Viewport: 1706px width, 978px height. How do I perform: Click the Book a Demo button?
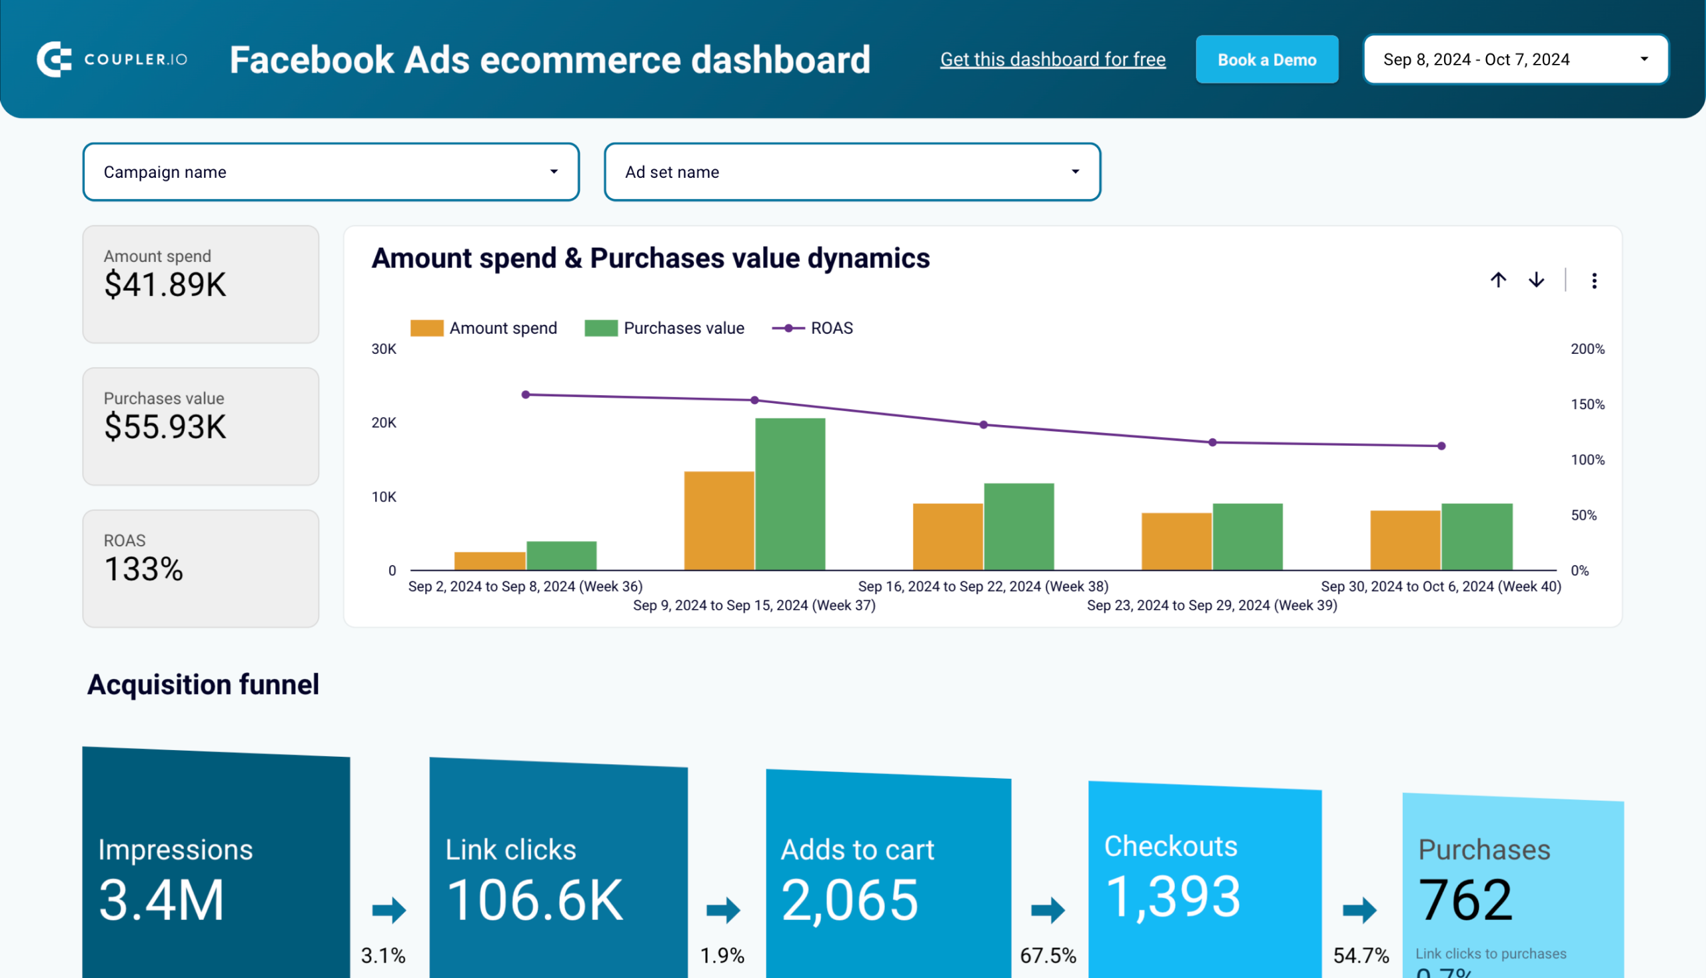pyautogui.click(x=1268, y=59)
